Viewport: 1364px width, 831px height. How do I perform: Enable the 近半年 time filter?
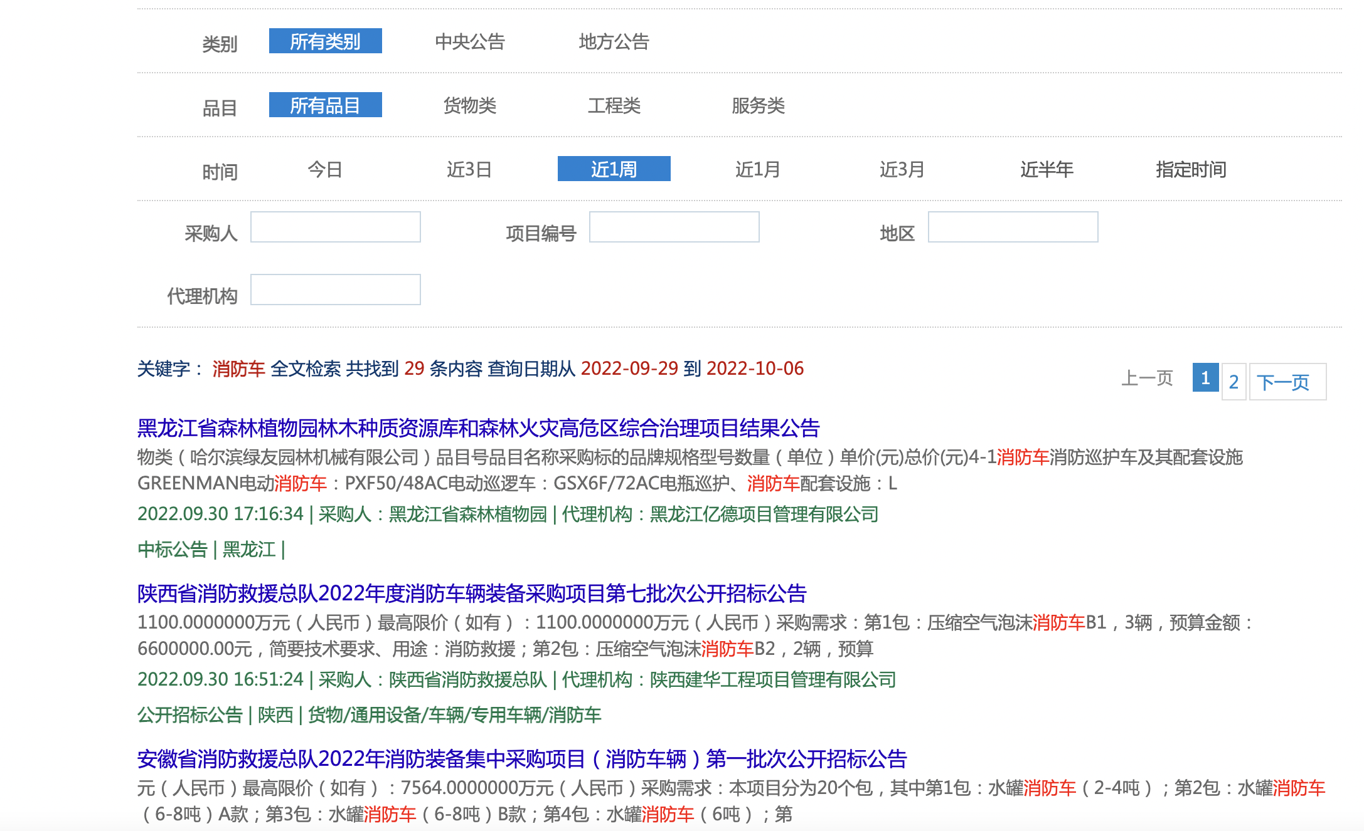click(x=1047, y=169)
